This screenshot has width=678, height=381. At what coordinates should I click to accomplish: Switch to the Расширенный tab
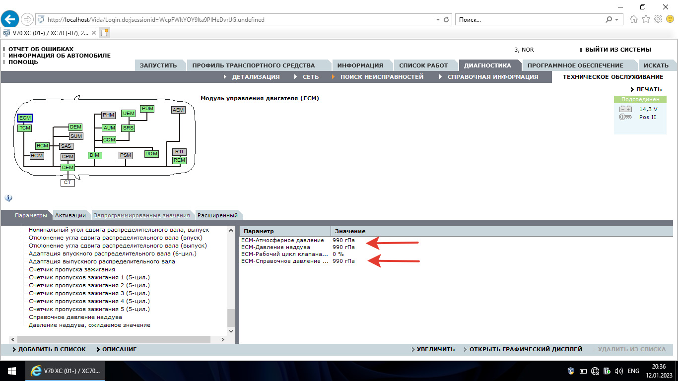tap(218, 215)
